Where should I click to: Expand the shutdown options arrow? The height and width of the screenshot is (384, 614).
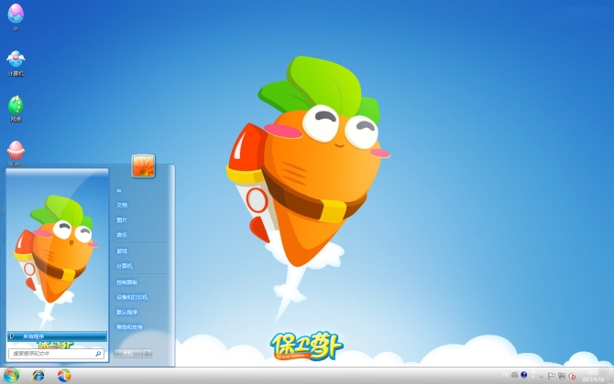148,354
